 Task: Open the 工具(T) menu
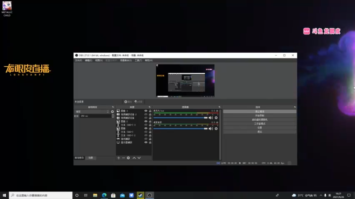click(138, 61)
